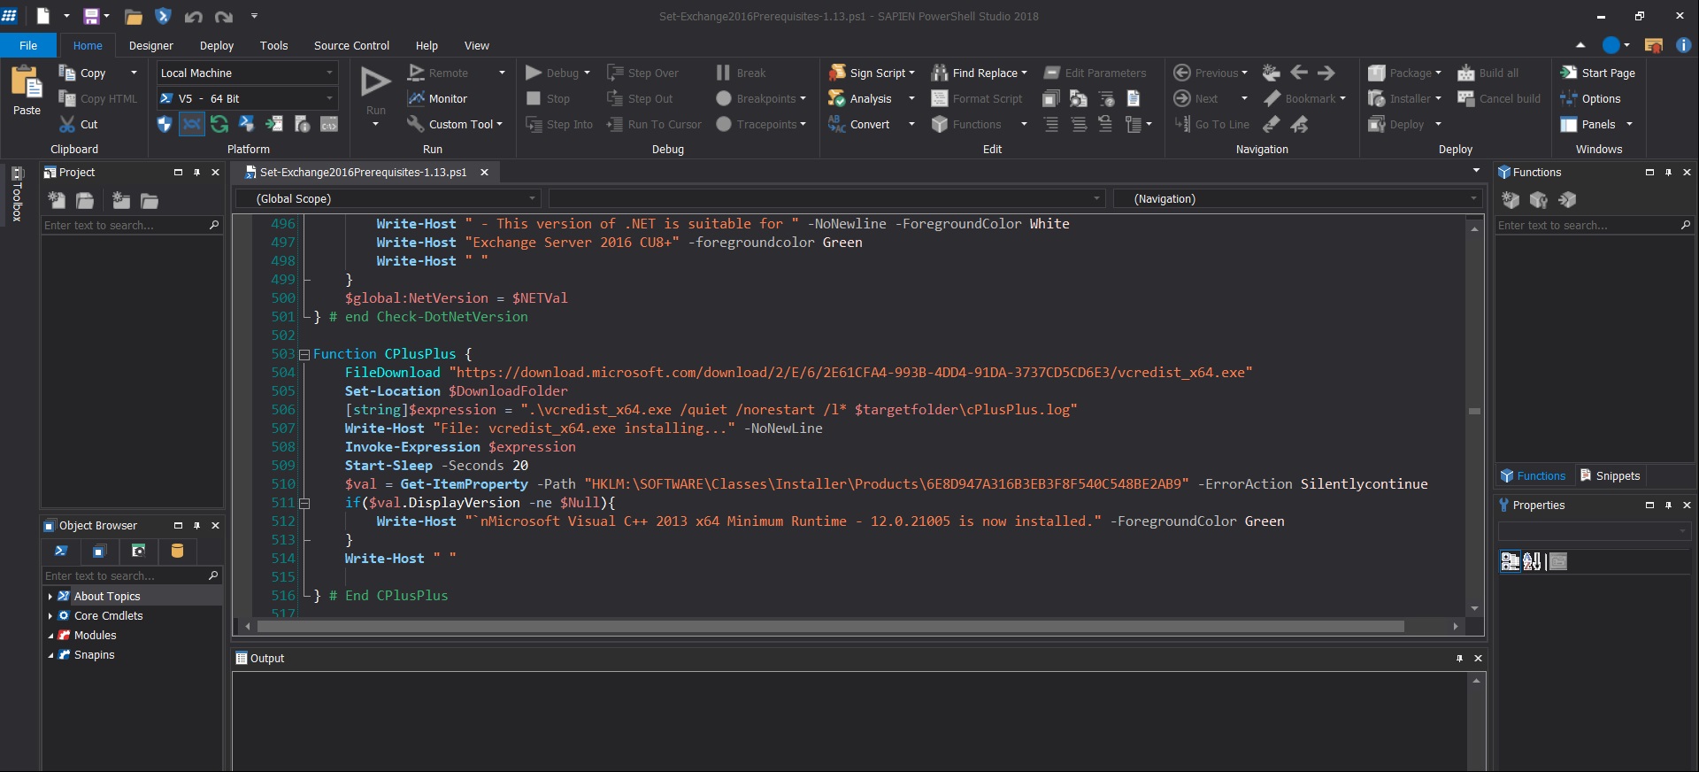Select the Snapins tree item

coord(94,655)
